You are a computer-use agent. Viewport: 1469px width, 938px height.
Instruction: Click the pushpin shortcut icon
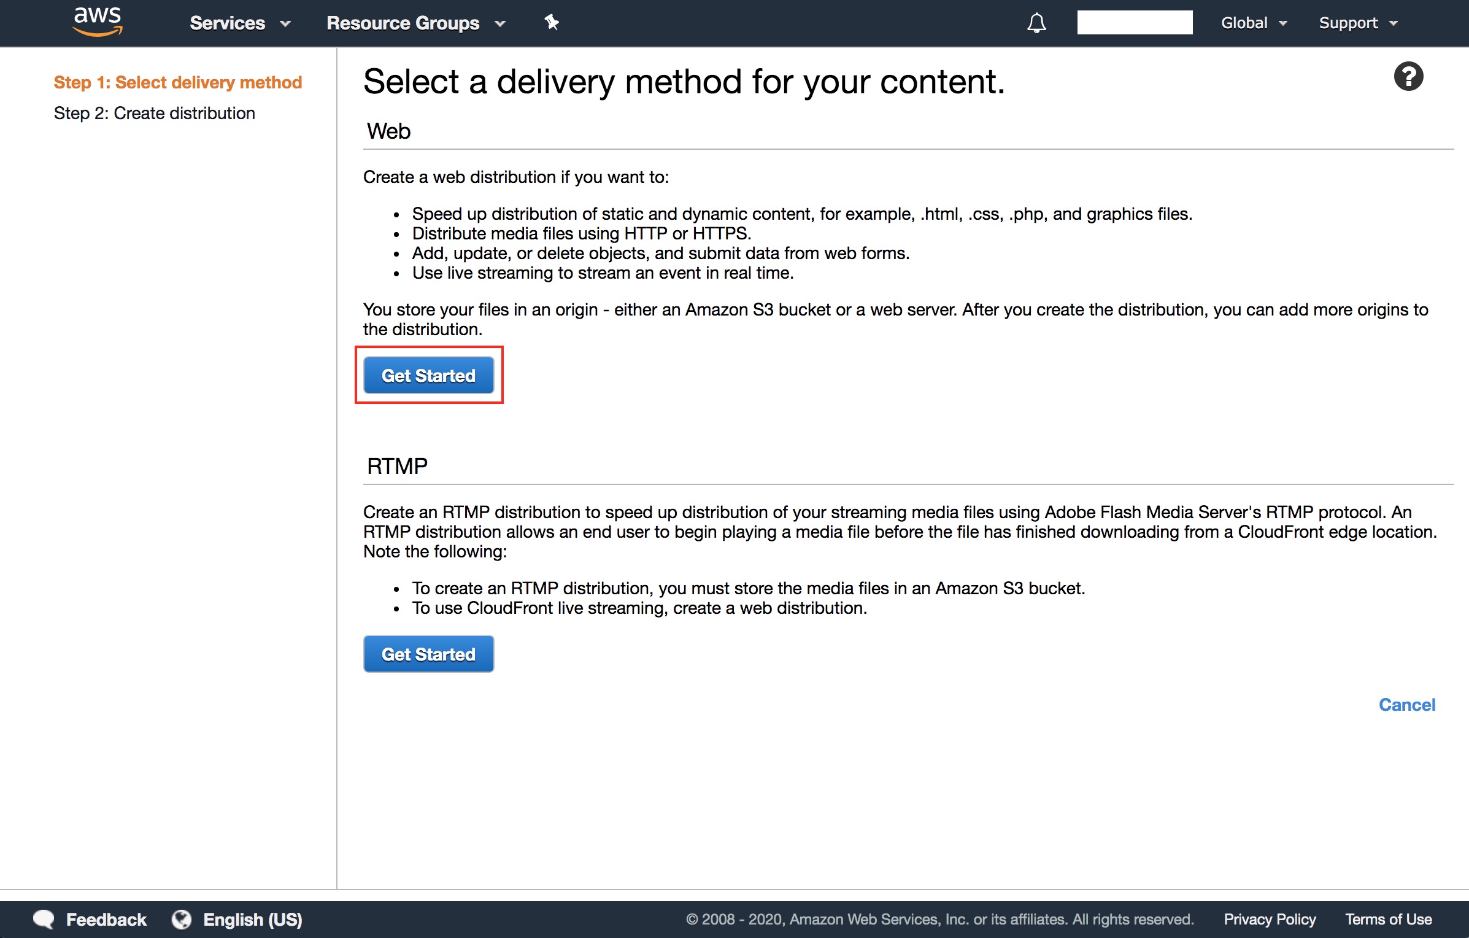551,23
